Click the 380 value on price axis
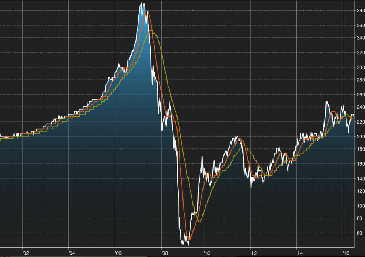 [360, 11]
